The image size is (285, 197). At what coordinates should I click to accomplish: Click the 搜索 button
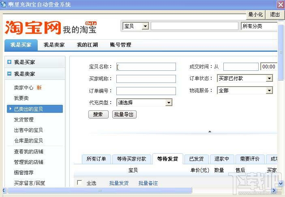click(x=99, y=114)
